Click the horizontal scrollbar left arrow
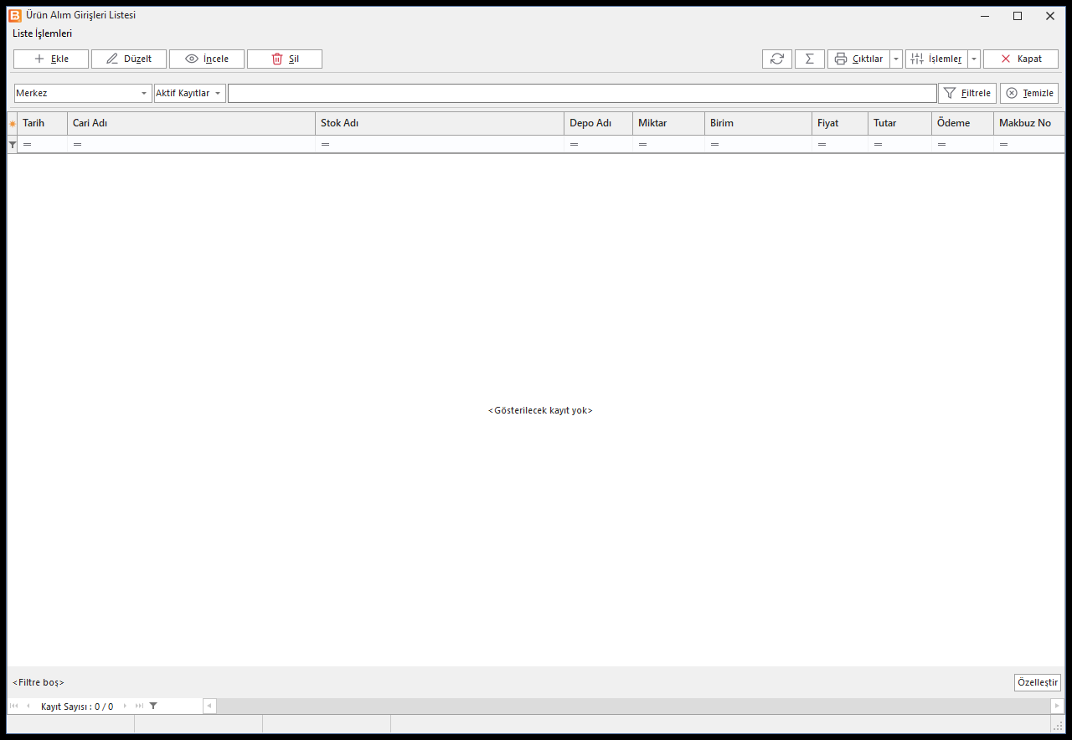This screenshot has width=1072, height=740. (x=209, y=706)
